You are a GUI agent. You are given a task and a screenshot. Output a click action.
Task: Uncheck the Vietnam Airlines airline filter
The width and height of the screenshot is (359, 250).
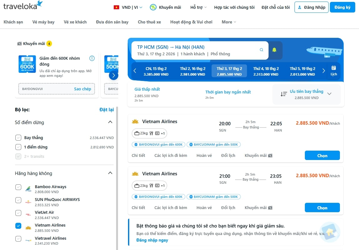coord(18,225)
